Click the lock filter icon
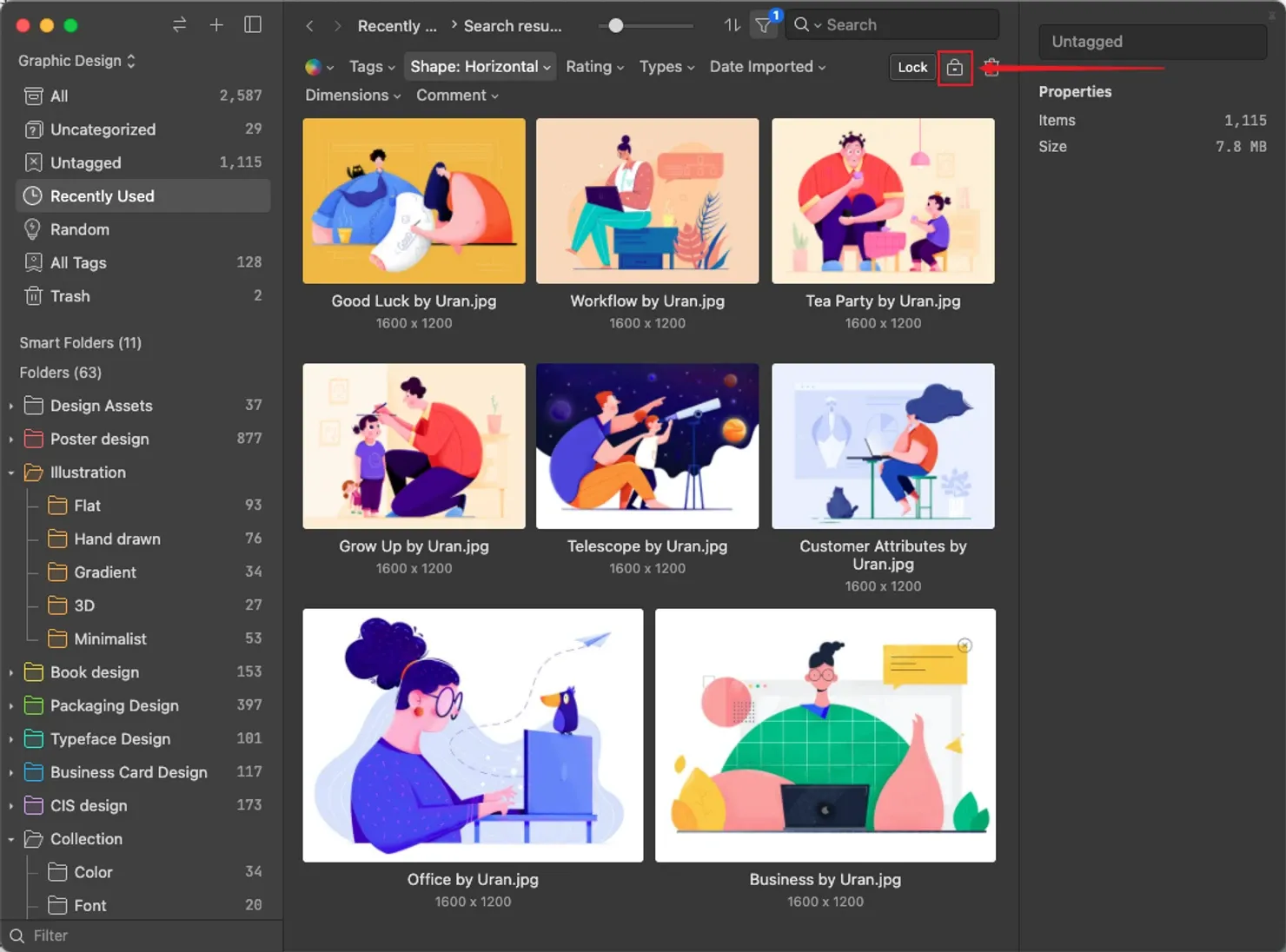This screenshot has height=952, width=1286. (x=955, y=67)
